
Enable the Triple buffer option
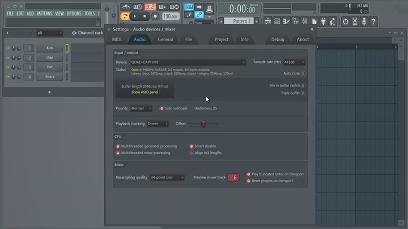tap(303, 93)
